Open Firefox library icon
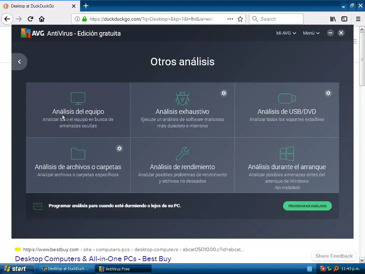Viewport: 365px width, 274px height. pos(333,19)
